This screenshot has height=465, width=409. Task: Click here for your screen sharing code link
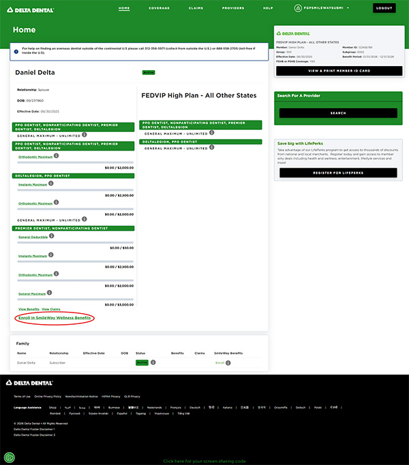[x=204, y=461]
